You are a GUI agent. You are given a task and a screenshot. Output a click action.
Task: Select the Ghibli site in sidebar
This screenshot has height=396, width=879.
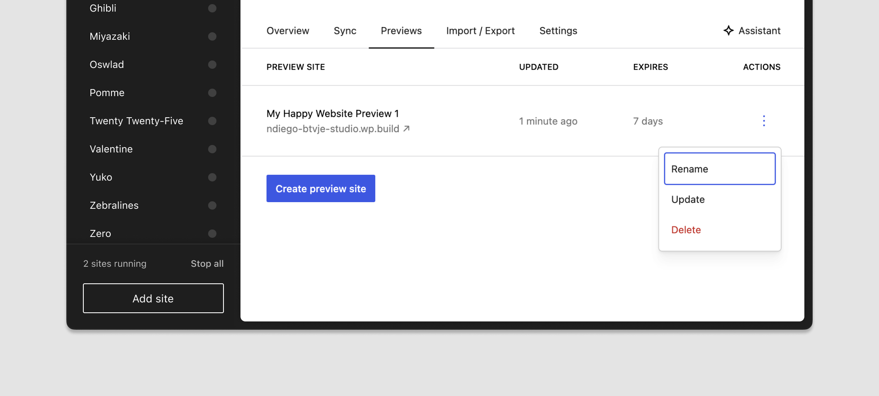click(x=103, y=8)
